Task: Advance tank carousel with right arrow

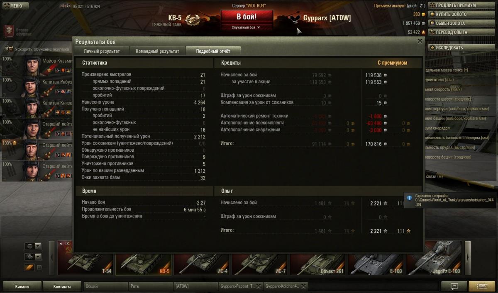Action: 468,257
